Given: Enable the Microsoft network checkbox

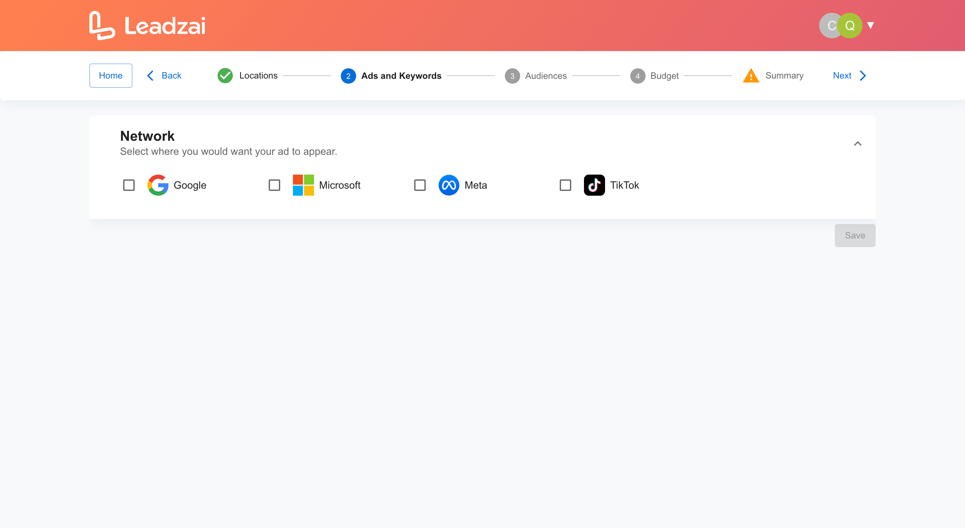Looking at the screenshot, I should [274, 185].
